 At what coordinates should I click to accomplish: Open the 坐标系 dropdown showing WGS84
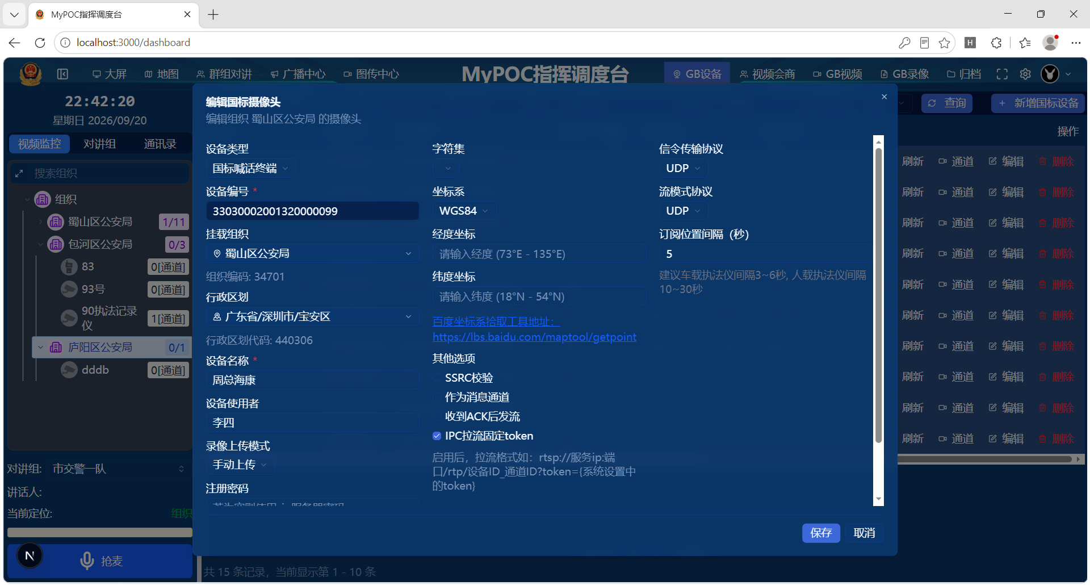click(464, 211)
